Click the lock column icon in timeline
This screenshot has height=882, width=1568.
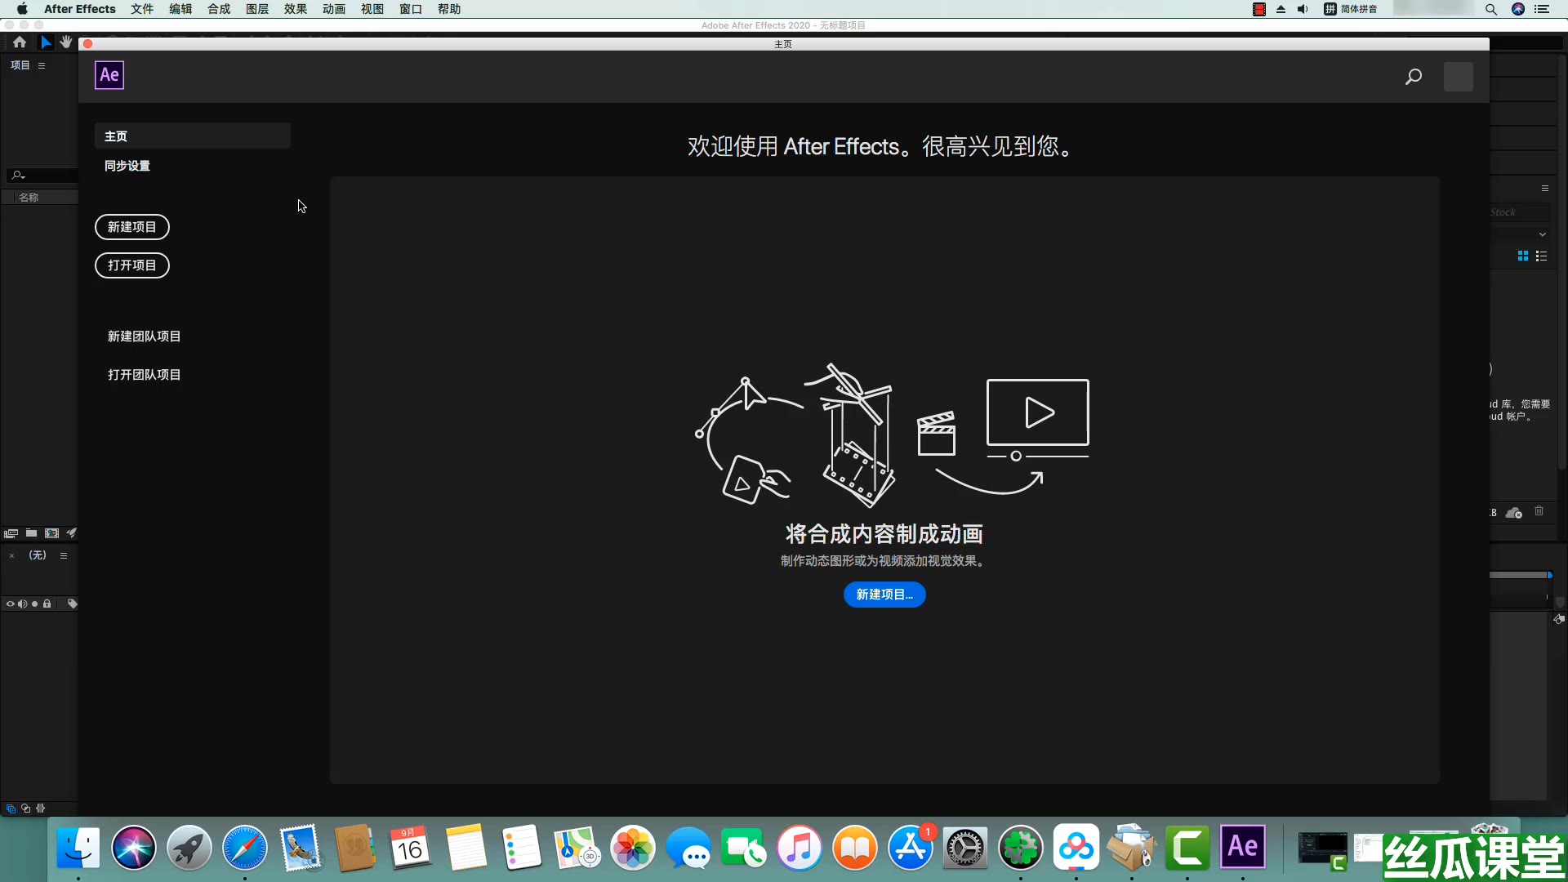(47, 604)
